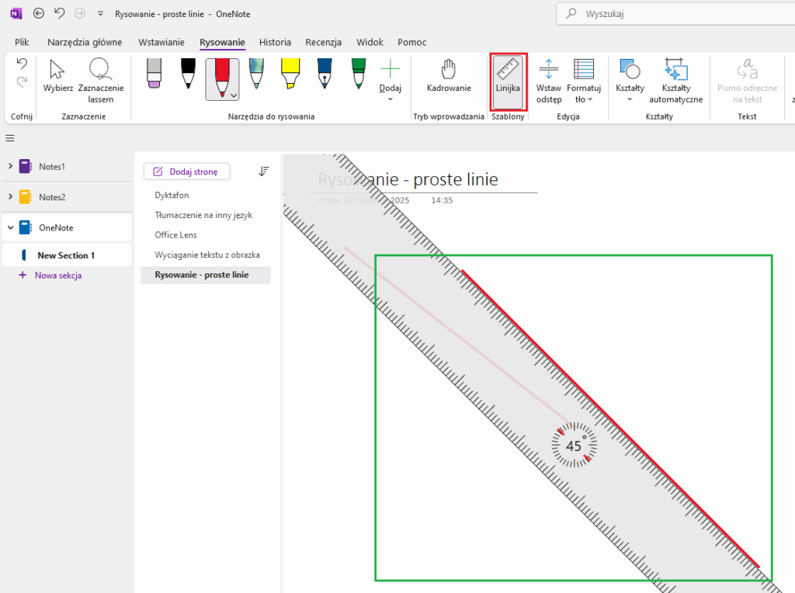Open red pen options dropdown arrow

[234, 95]
